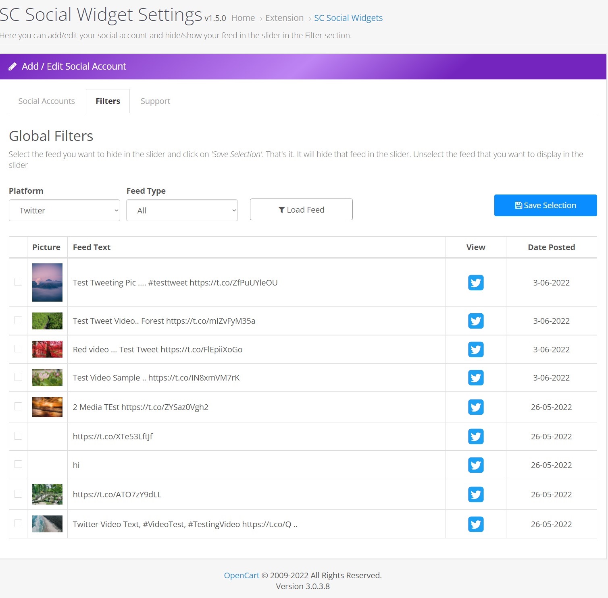Select the checkbox beside the 'hi' feed
This screenshot has height=598, width=608.
point(18,464)
